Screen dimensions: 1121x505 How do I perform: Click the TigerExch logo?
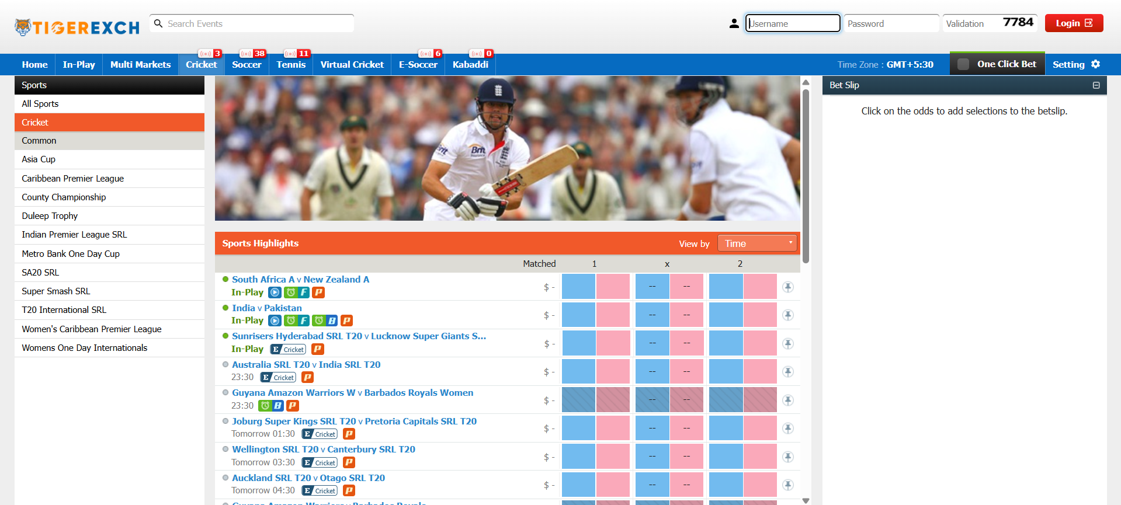pos(77,27)
